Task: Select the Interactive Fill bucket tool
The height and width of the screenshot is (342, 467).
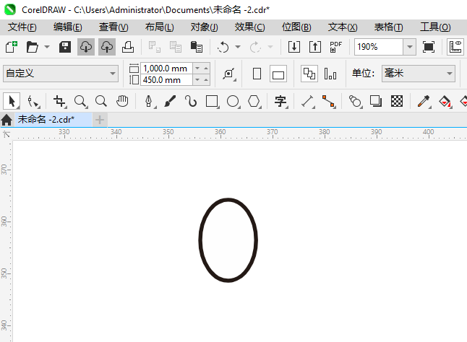Action: pos(445,101)
